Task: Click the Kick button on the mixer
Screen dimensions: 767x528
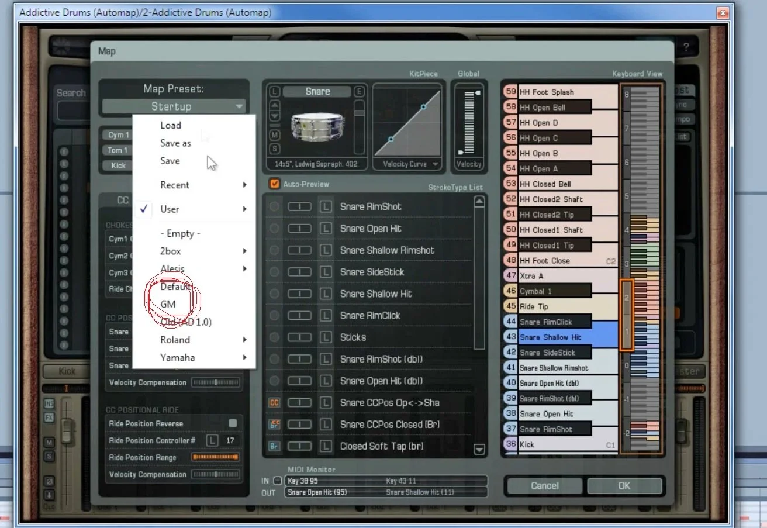Action: [x=67, y=371]
